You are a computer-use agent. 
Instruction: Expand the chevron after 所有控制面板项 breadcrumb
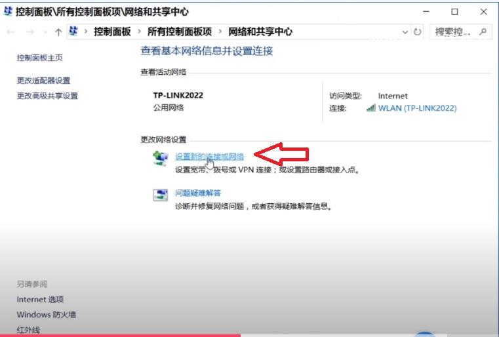[220, 32]
